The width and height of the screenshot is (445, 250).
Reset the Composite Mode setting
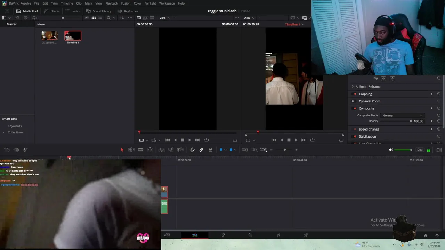[x=439, y=115]
